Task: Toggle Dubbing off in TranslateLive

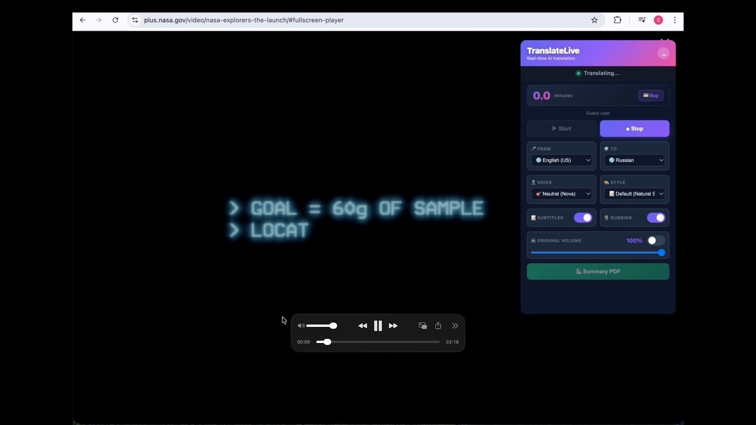Action: [656, 218]
